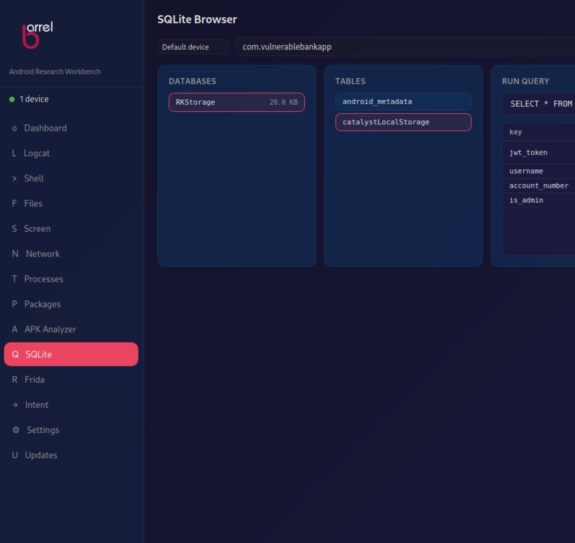Click the Android Research Workbench subtitle
The height and width of the screenshot is (543, 575).
click(55, 71)
